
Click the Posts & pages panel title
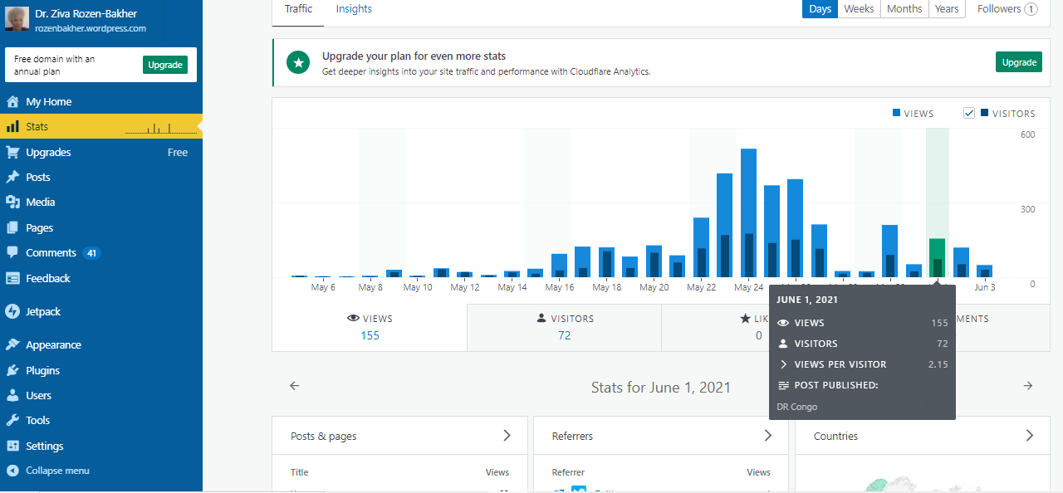point(324,437)
